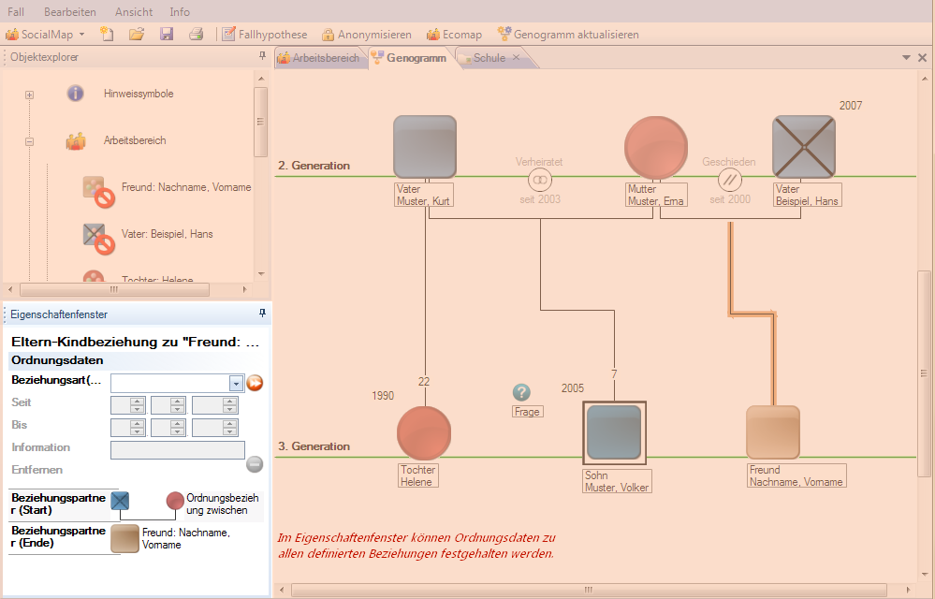Click the Genogramm canvas scroll right arrow
Viewport: 935px width, 599px height.
click(x=908, y=590)
